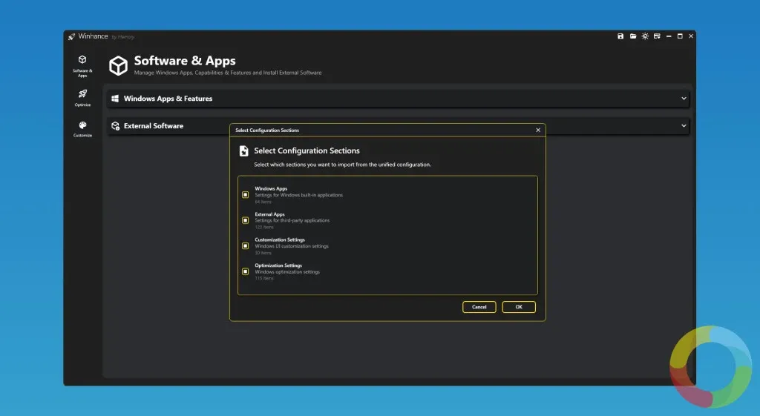760x416 pixels.
Task: Toggle the Customization Settings checkbox
Action: [245, 246]
